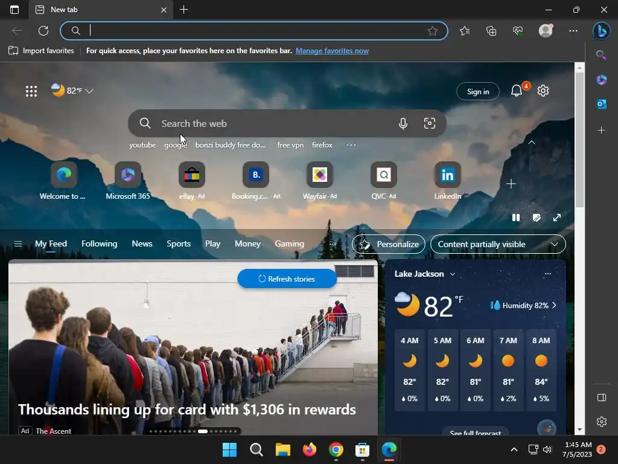Open weather card more options
618x464 pixels.
point(548,274)
